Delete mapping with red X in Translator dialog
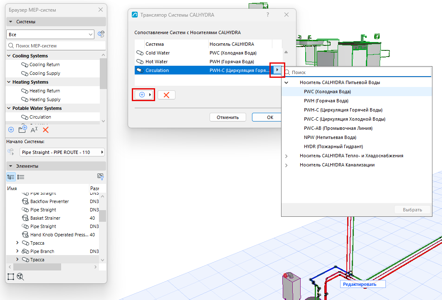Viewport: 442px width, 300px height. pyautogui.click(x=166, y=95)
